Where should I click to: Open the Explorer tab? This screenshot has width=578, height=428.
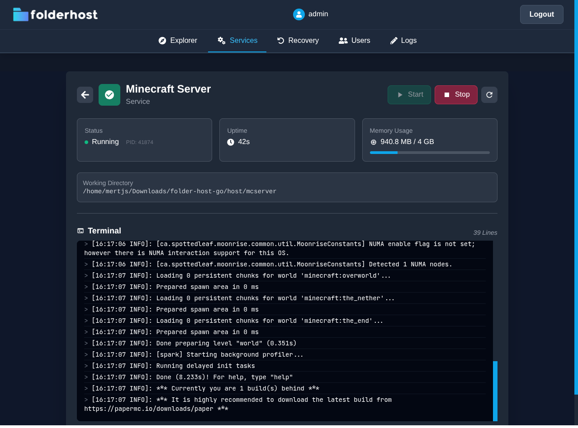click(178, 41)
